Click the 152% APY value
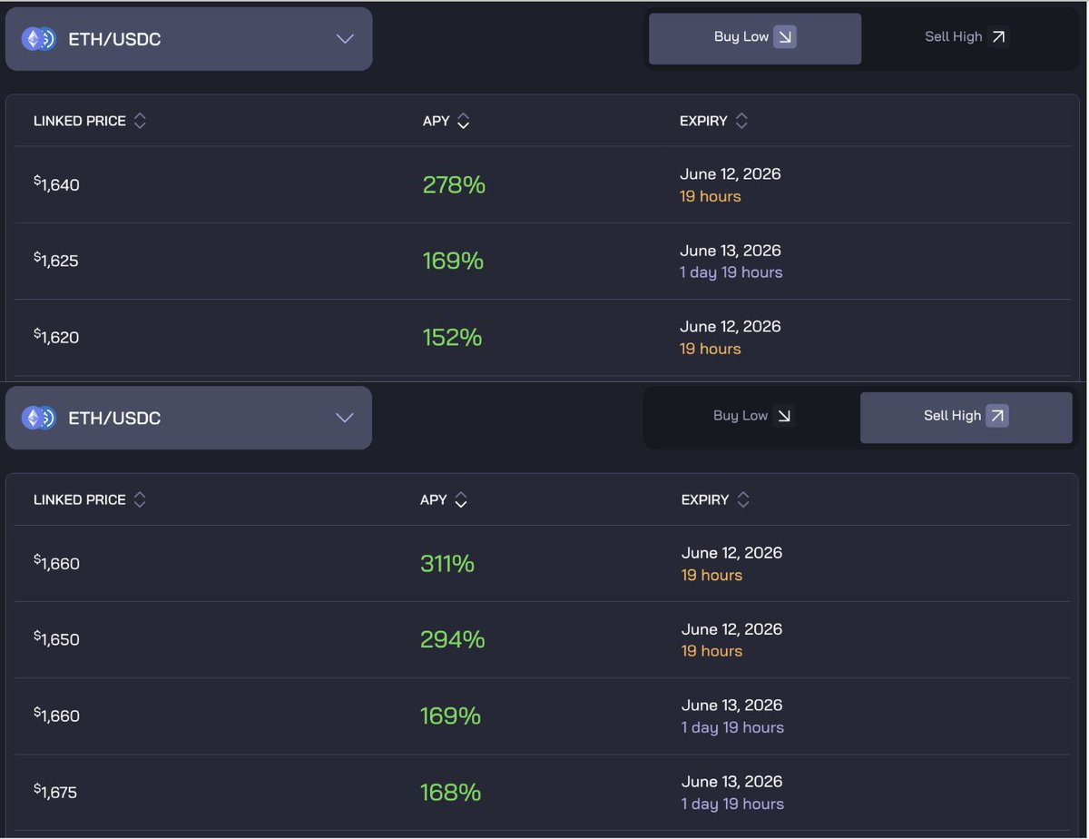Image resolution: width=1089 pixels, height=839 pixels. point(452,338)
